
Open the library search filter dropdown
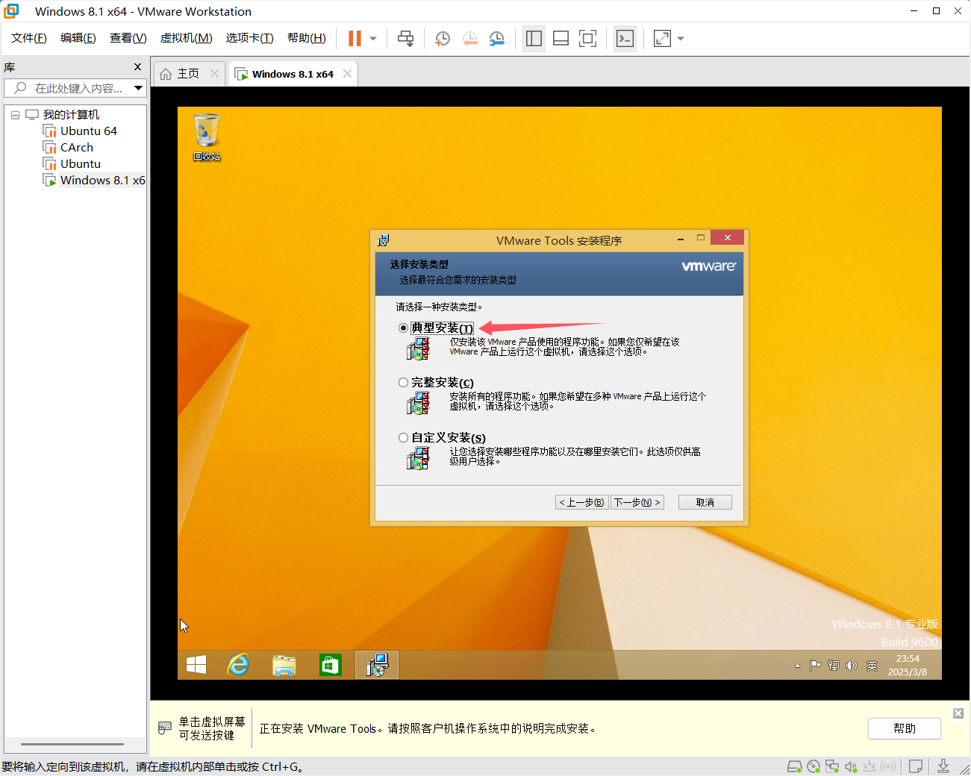(139, 88)
